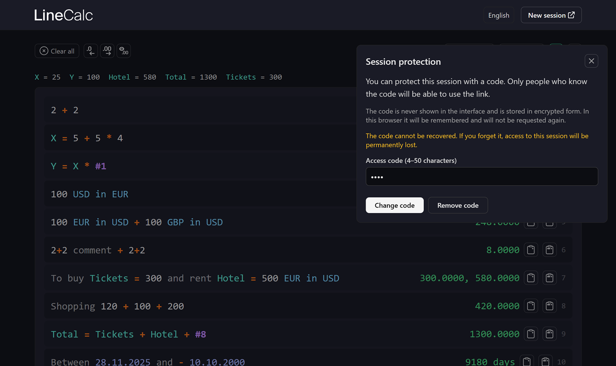Click the external-link icon on New session
Image resolution: width=616 pixels, height=366 pixels.
click(571, 15)
